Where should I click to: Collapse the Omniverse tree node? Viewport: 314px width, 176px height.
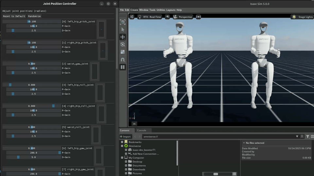coord(122,146)
